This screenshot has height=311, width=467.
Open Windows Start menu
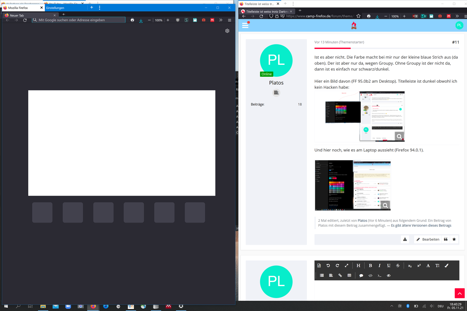(6, 306)
